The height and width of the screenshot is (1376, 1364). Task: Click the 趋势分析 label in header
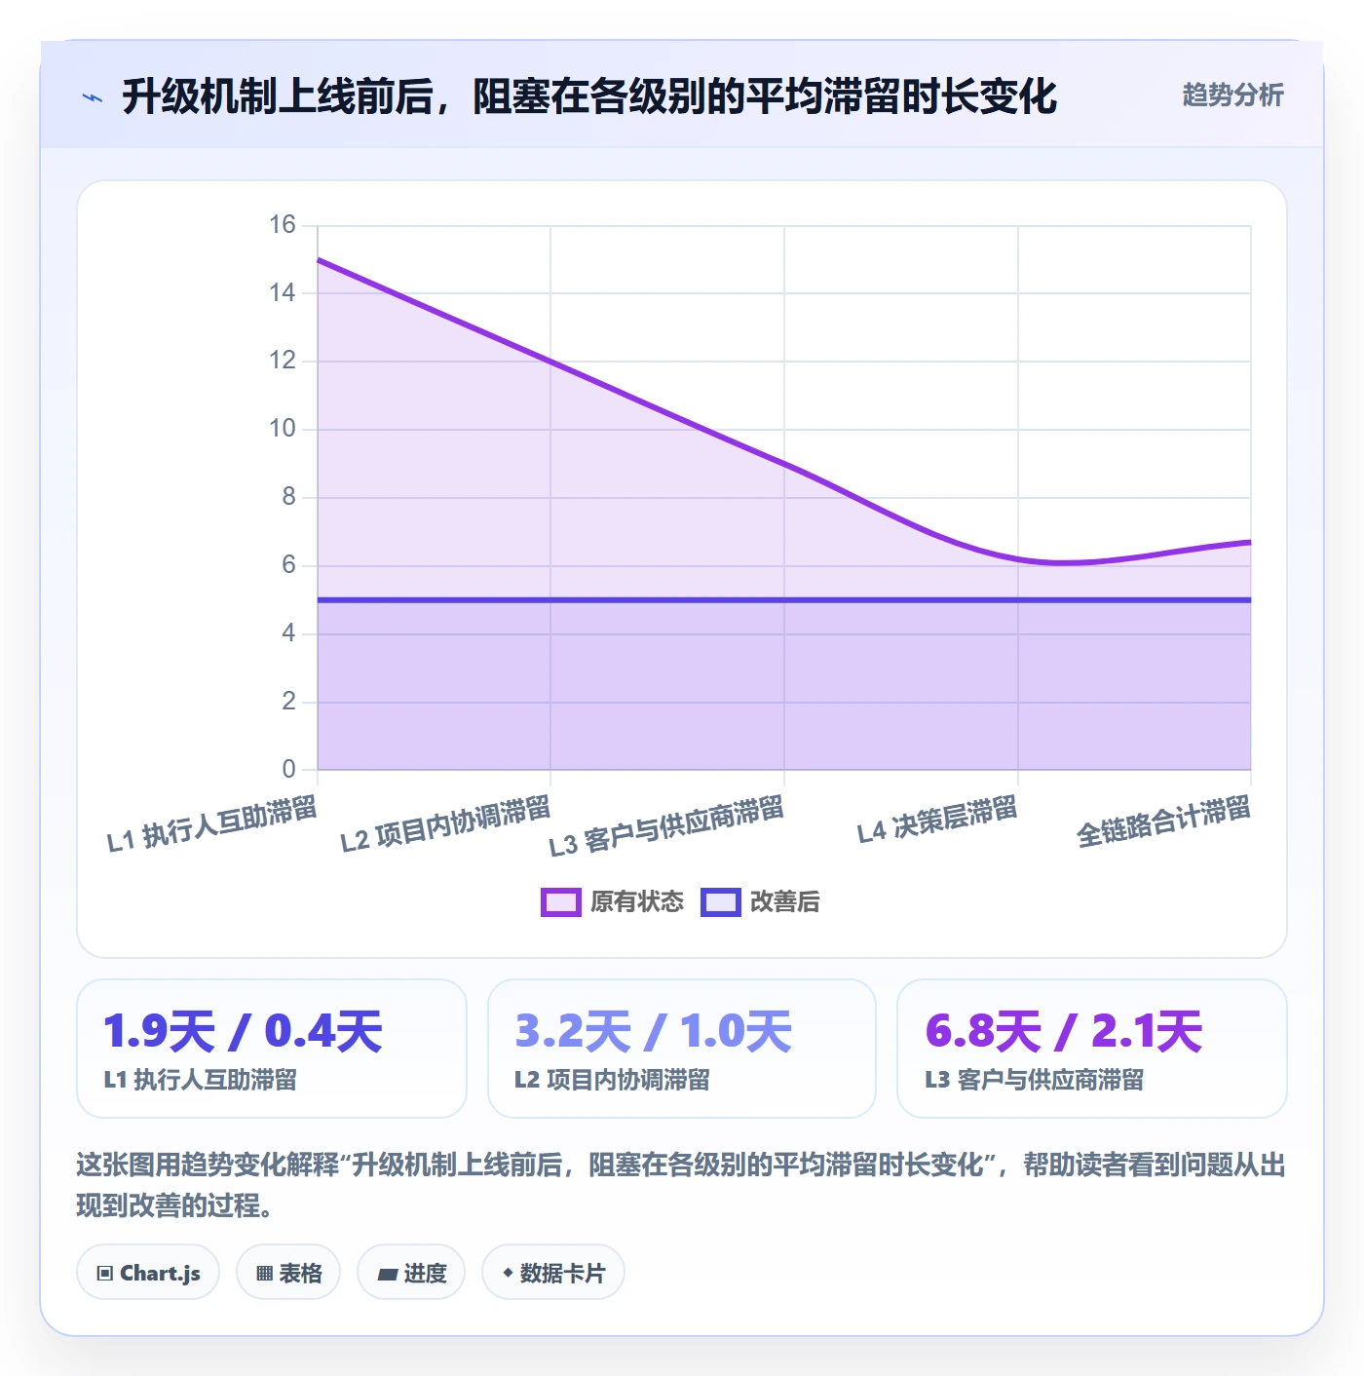tap(1232, 95)
